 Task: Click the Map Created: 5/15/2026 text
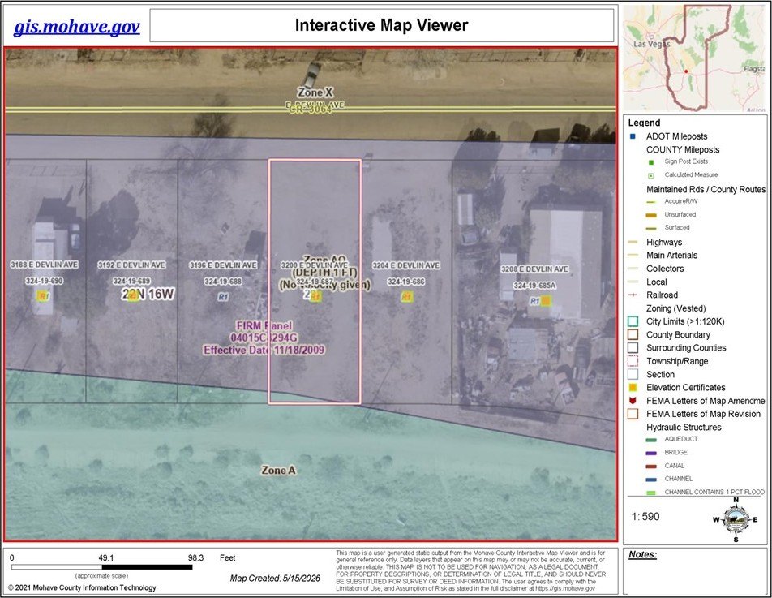click(275, 579)
